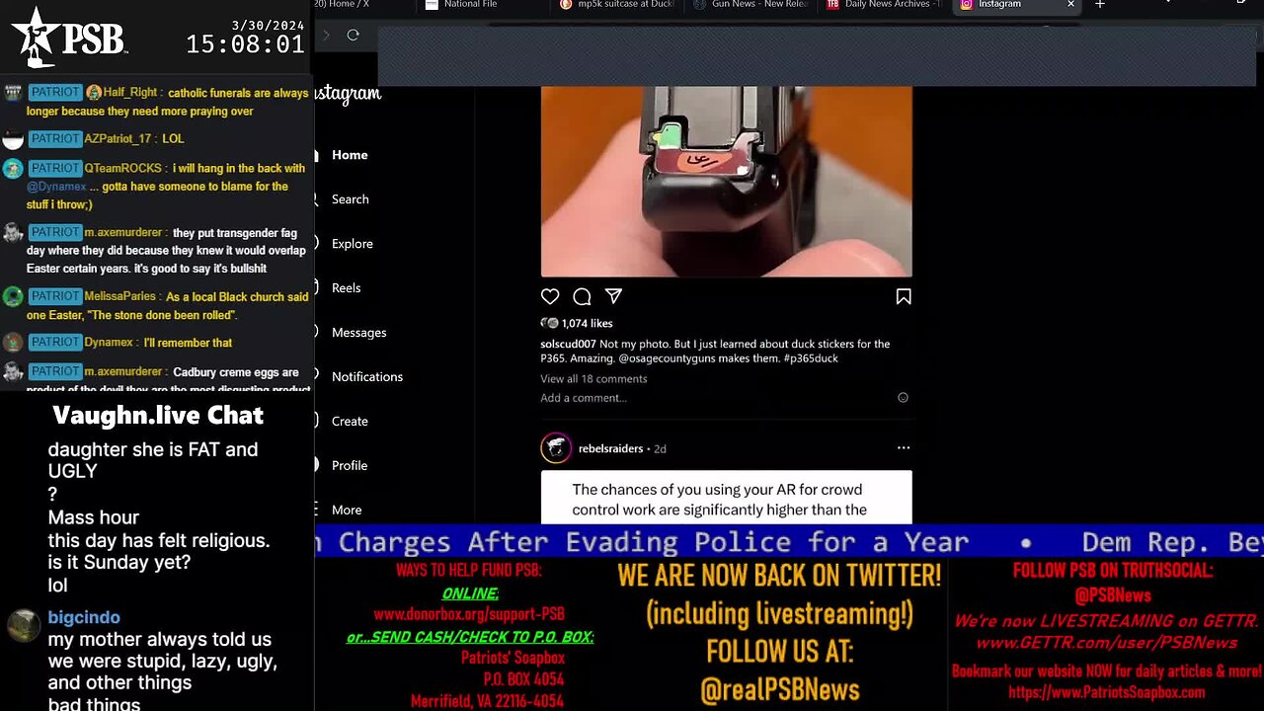The image size is (1264, 711).
Task: Like the solscud007 post with heart icon
Action: (550, 296)
